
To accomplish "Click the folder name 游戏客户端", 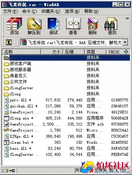I will (20, 64).
